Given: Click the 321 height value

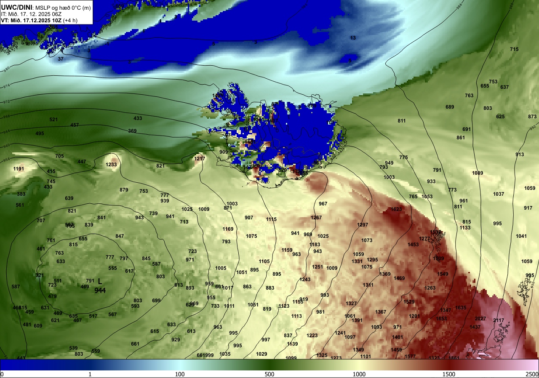Looking at the screenshot, I should [40, 275].
